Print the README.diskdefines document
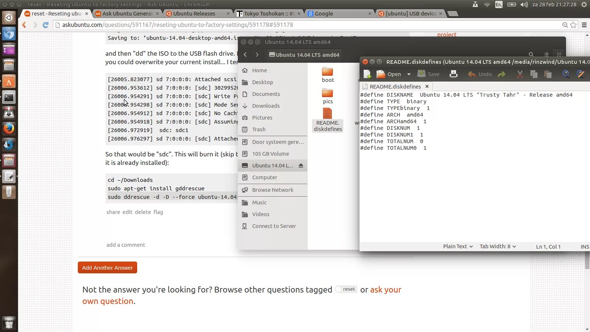 pos(454,74)
